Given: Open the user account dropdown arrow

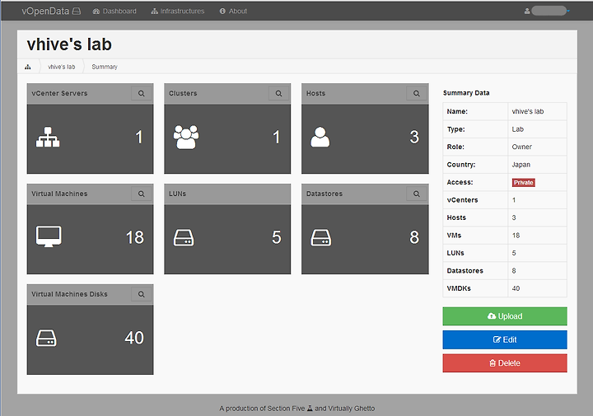Looking at the screenshot, I should [x=568, y=12].
